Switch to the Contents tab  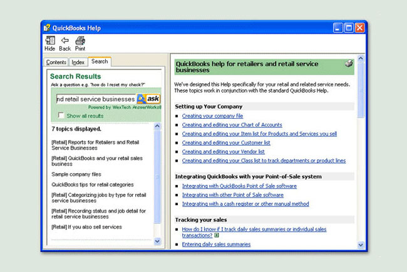[x=56, y=63]
